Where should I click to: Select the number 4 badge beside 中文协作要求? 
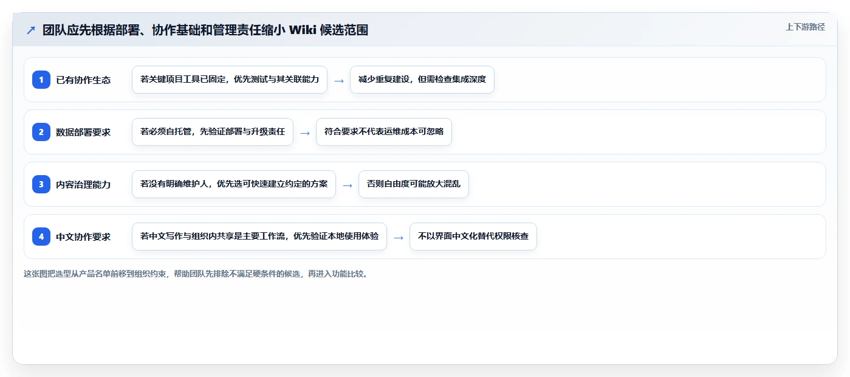[41, 237]
